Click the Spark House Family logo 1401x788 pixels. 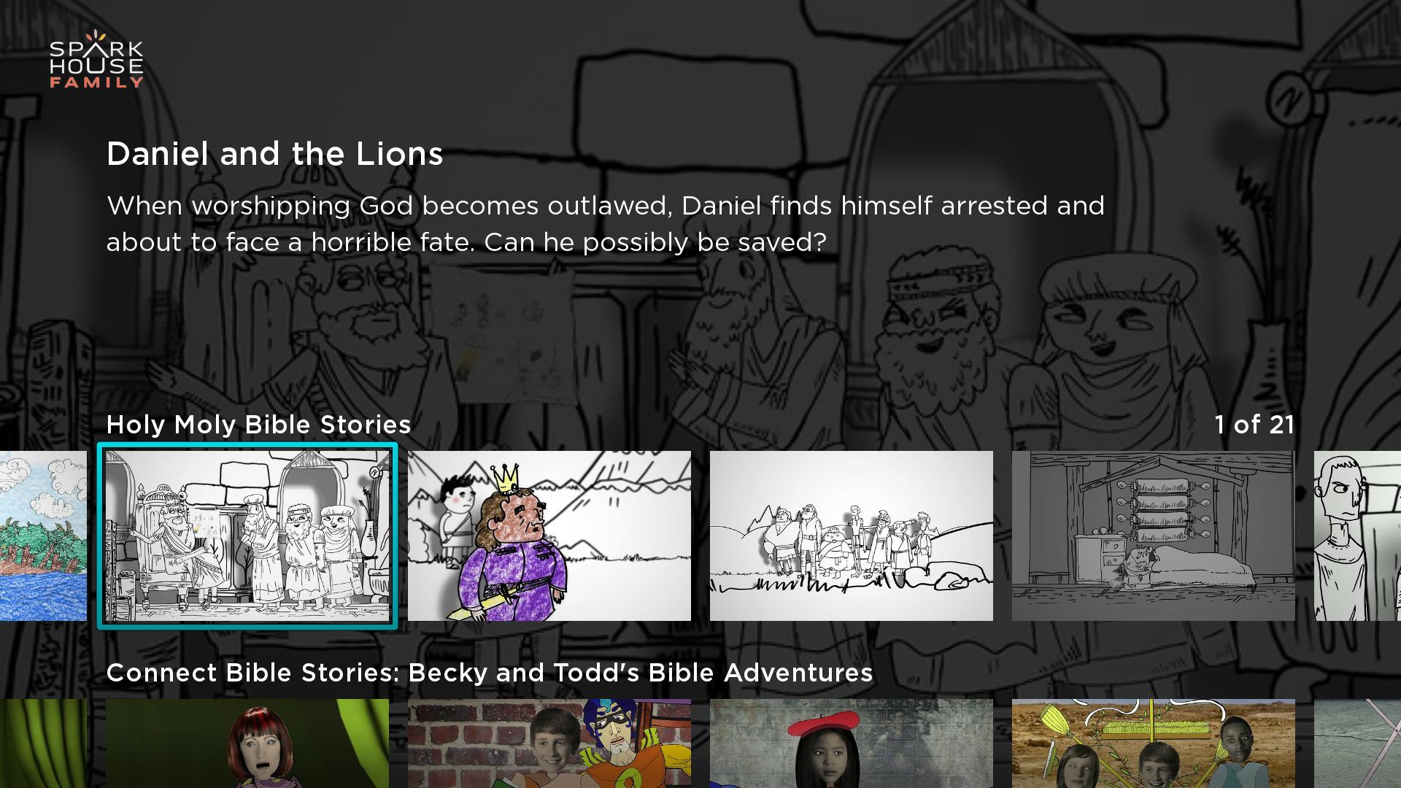(96, 60)
